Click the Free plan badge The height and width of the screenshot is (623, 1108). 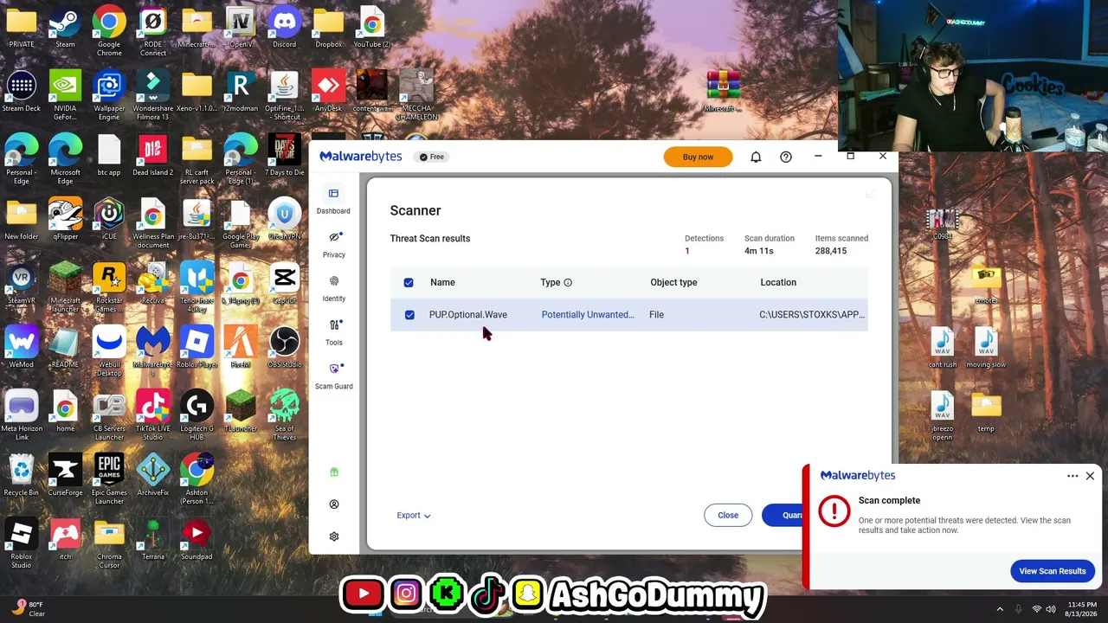tap(431, 157)
